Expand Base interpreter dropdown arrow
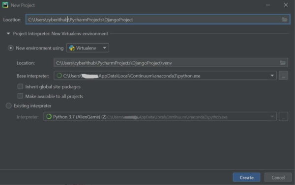295x185 pixels. (272, 76)
